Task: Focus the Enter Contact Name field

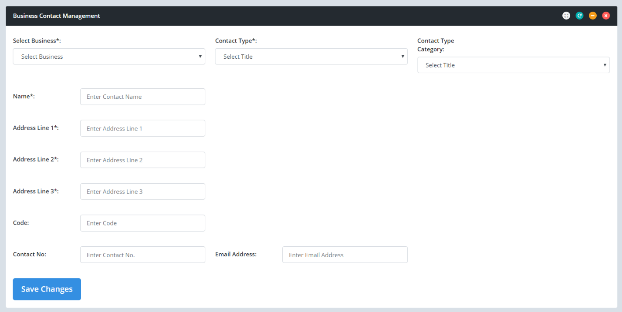Action: (142, 97)
